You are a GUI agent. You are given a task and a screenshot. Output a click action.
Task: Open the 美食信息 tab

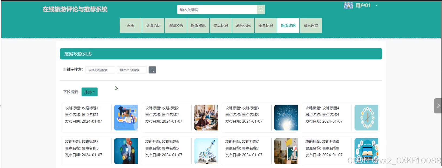point(266,25)
